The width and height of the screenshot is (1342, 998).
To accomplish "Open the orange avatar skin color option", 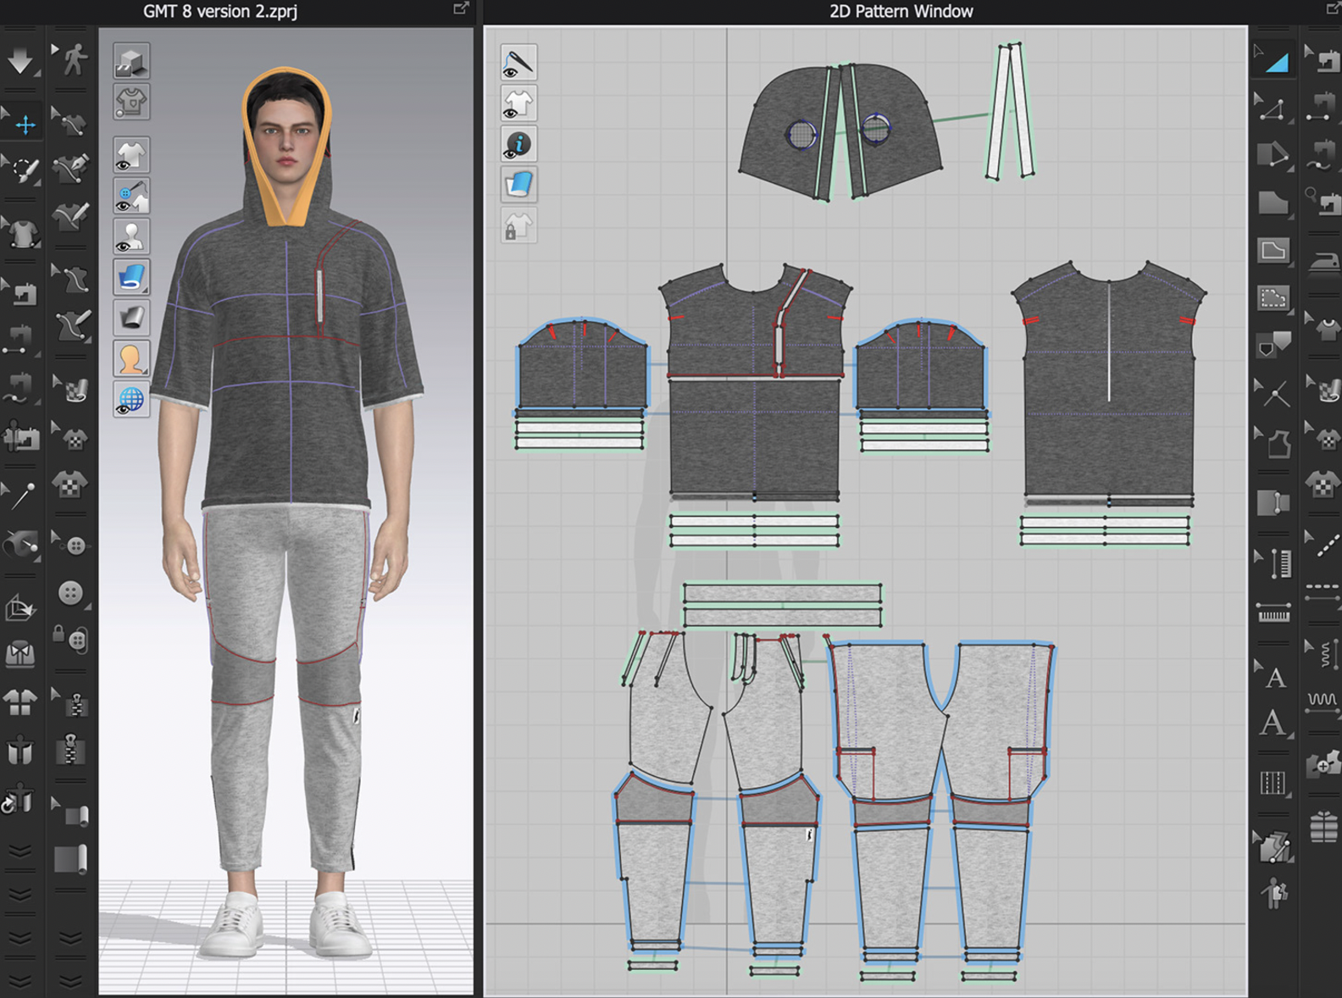I will tap(131, 359).
